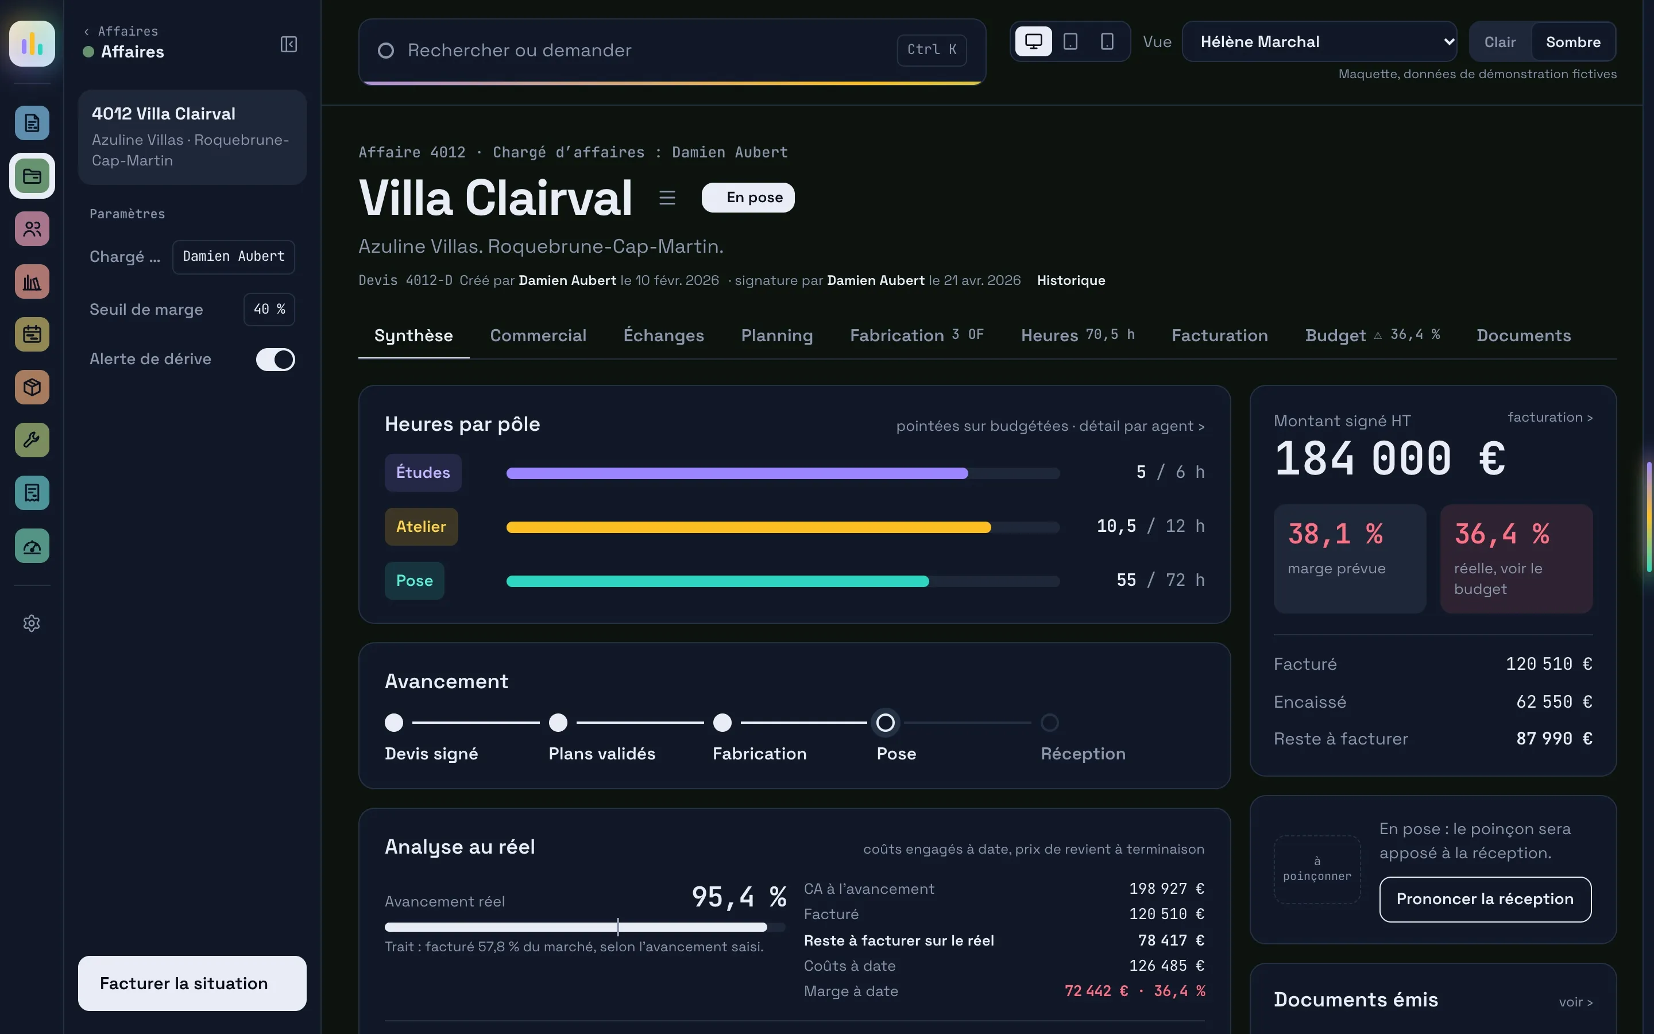
Task: Open the Historique link
Action: pos(1071,280)
